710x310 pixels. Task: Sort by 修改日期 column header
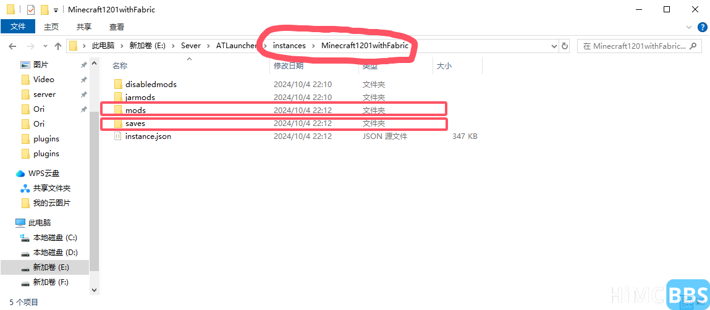[x=289, y=65]
